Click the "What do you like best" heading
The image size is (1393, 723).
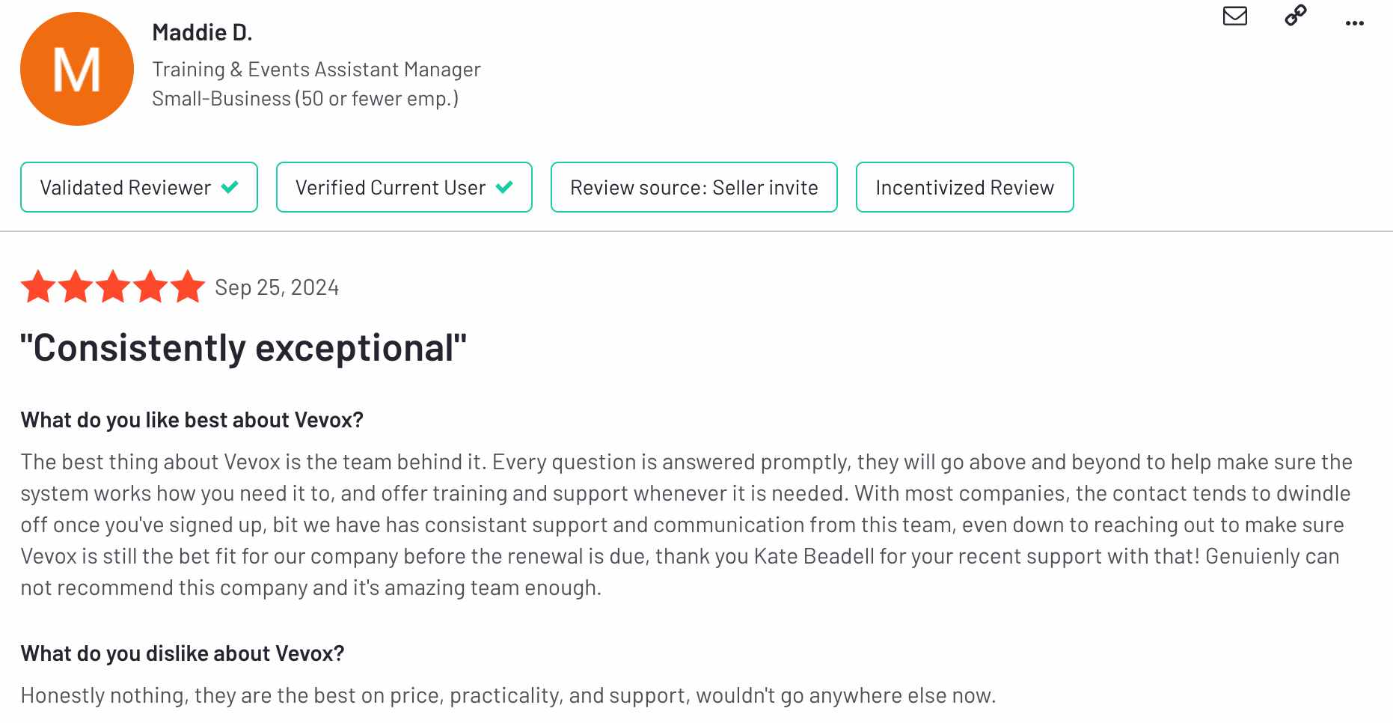pos(192,420)
